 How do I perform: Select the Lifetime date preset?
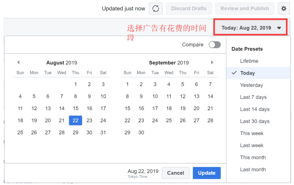pyautogui.click(x=249, y=61)
